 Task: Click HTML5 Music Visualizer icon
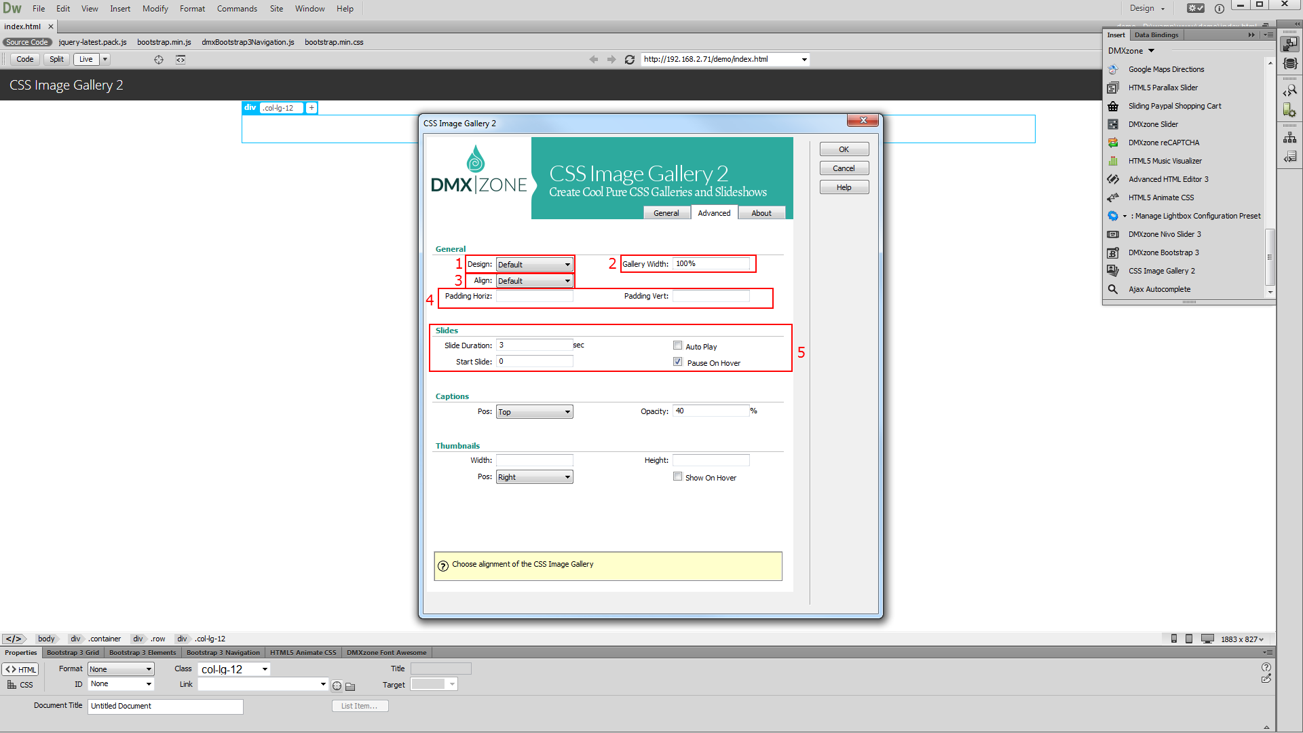tap(1113, 161)
